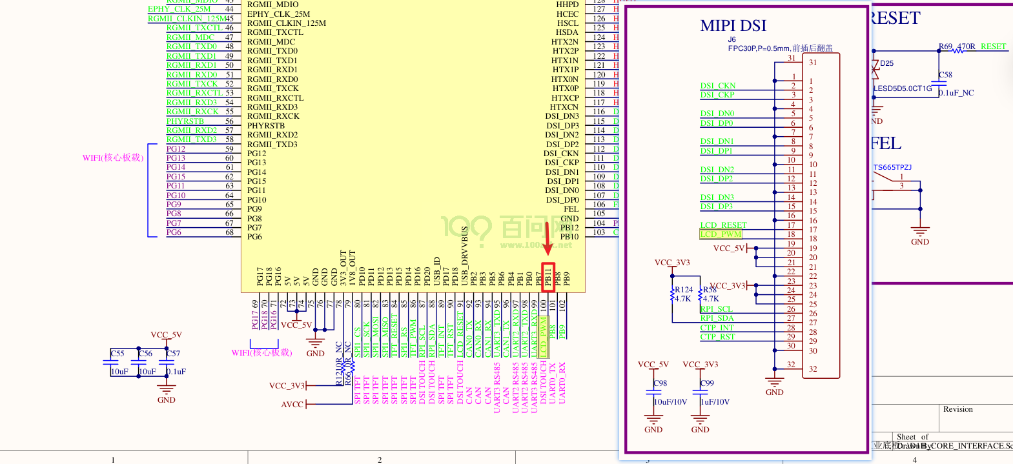The image size is (1013, 464).
Task: Click the LCD_RESET net label
Action: 723,225
